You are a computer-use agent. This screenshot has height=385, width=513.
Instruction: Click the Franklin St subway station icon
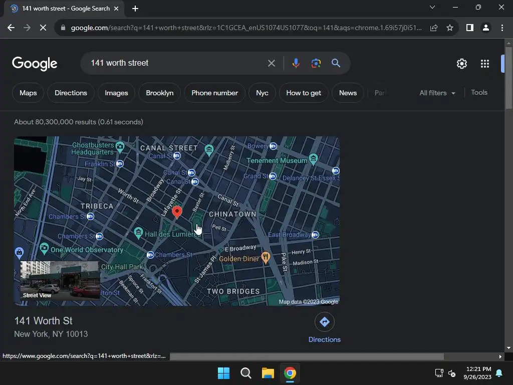(120, 164)
